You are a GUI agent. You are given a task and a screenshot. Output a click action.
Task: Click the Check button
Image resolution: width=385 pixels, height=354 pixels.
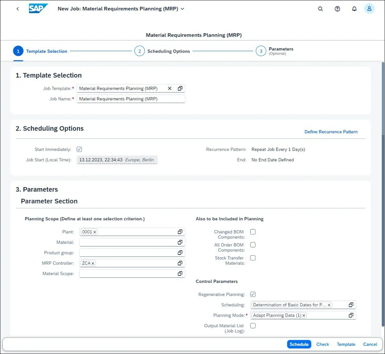pyautogui.click(x=323, y=344)
